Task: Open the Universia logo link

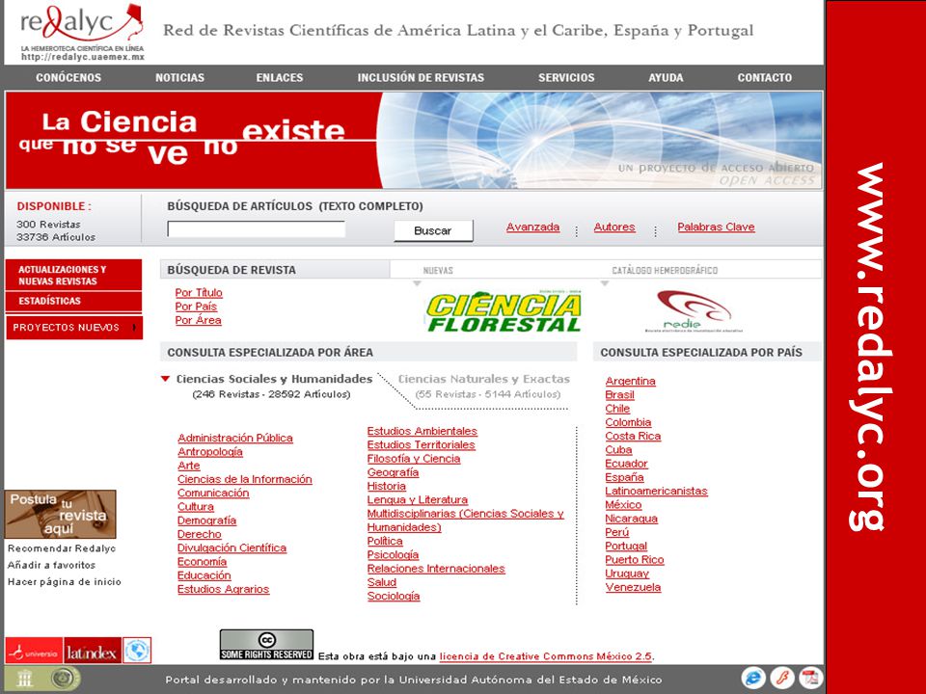Action: [34, 651]
